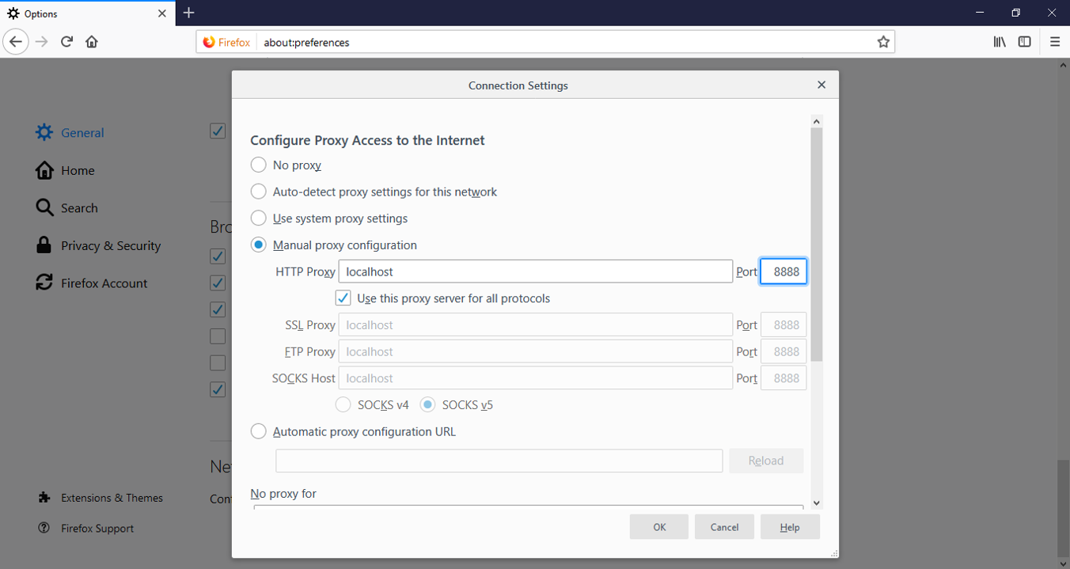The height and width of the screenshot is (569, 1070).
Task: Open the Firefox Account section
Action: tap(104, 283)
